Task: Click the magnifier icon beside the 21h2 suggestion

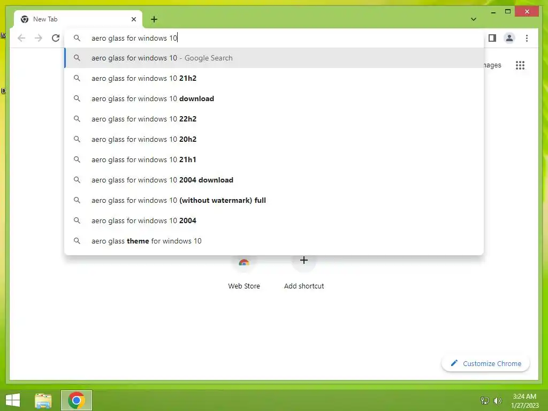Action: click(77, 78)
